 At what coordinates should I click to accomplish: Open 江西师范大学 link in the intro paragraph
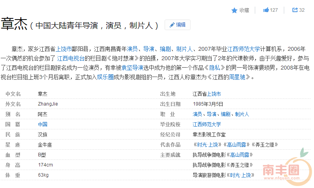(x=243, y=49)
